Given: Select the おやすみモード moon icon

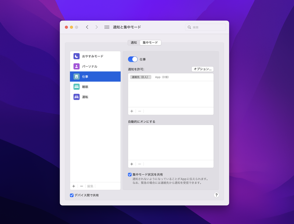Looking at the screenshot, I should (x=76, y=56).
